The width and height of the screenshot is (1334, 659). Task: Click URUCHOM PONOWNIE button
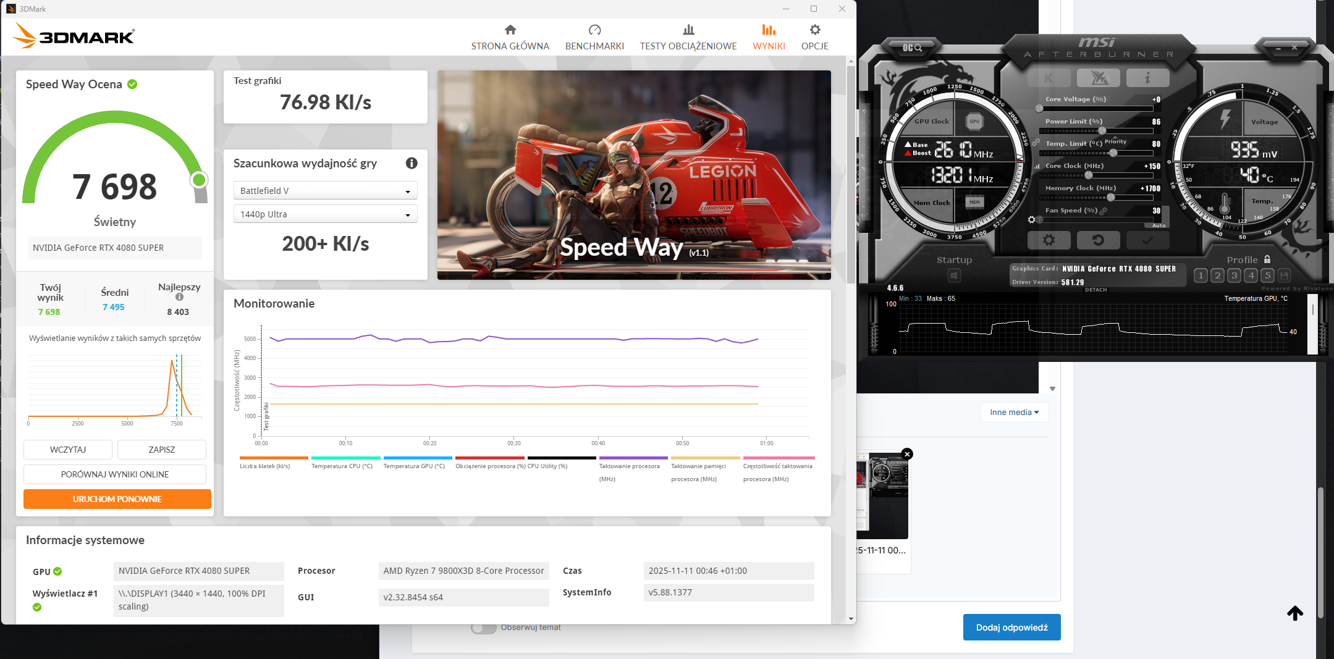coord(117,499)
